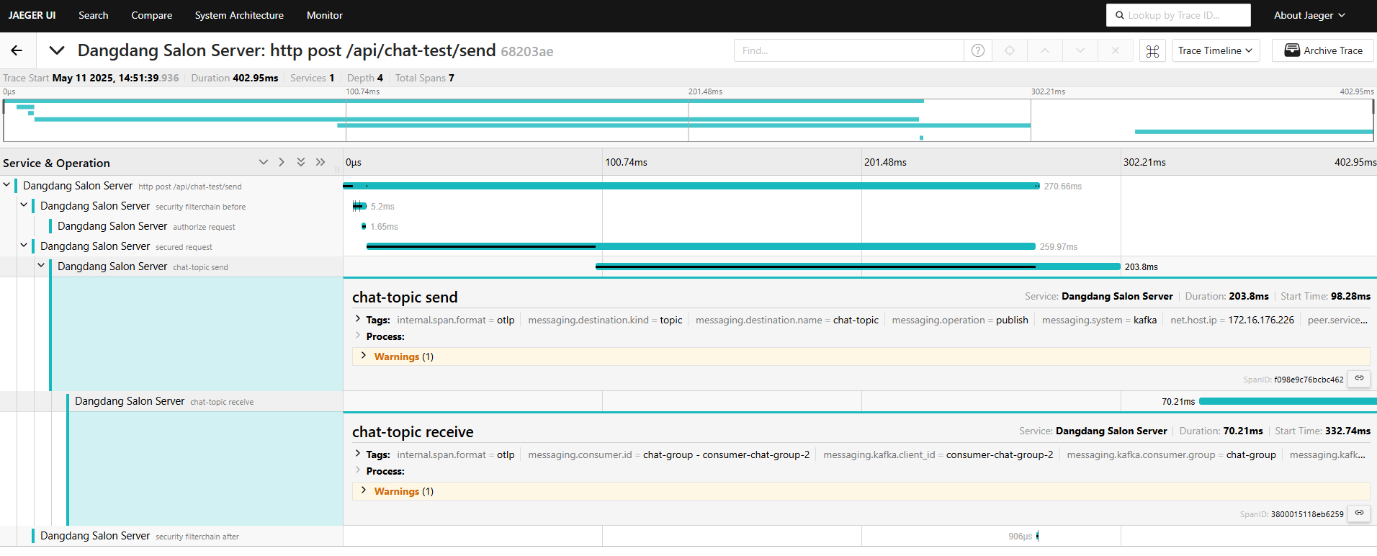
Task: Collapse all spans with double right chevron
Action: (x=320, y=162)
